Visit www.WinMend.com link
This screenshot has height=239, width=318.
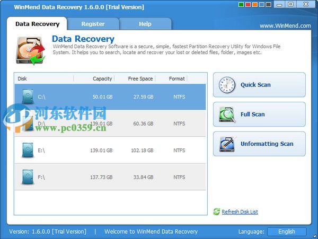[x=285, y=26]
